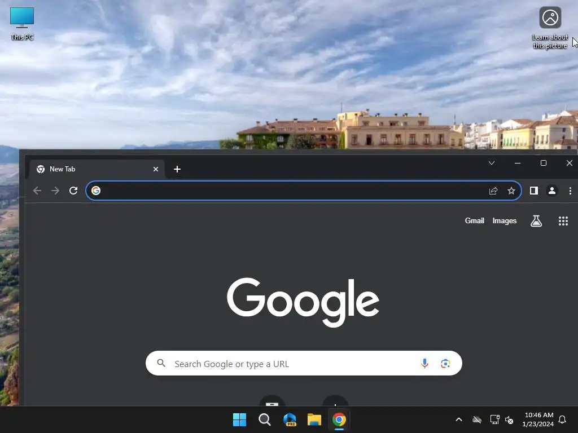Open the Google apps grid

(x=563, y=221)
